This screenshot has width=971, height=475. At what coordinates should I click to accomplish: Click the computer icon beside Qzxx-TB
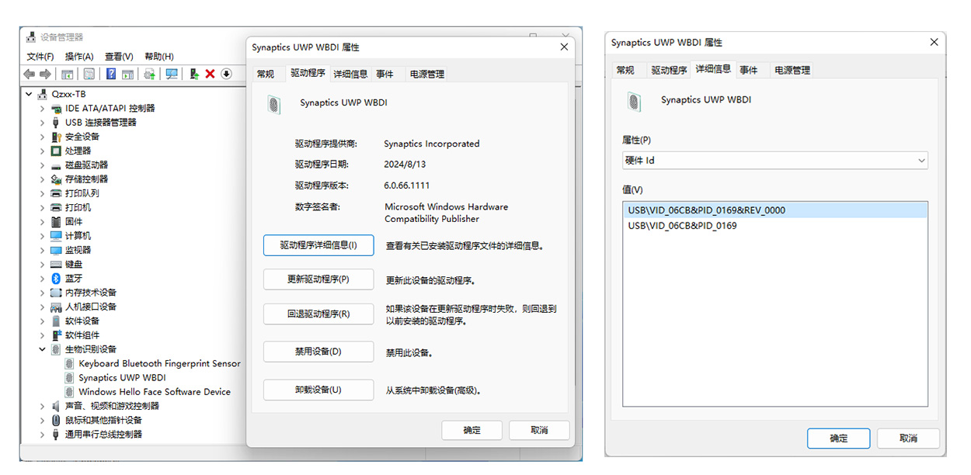pyautogui.click(x=43, y=94)
